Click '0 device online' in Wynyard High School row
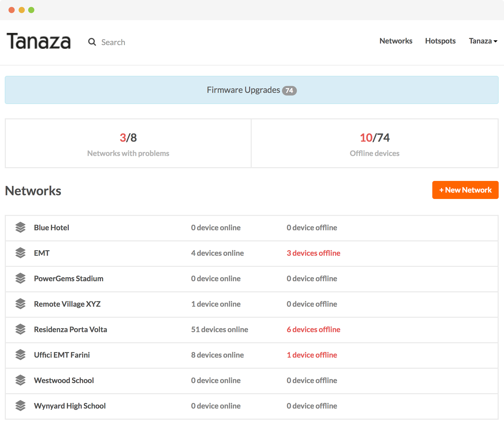Viewport: 504px width, 425px height. pos(216,406)
